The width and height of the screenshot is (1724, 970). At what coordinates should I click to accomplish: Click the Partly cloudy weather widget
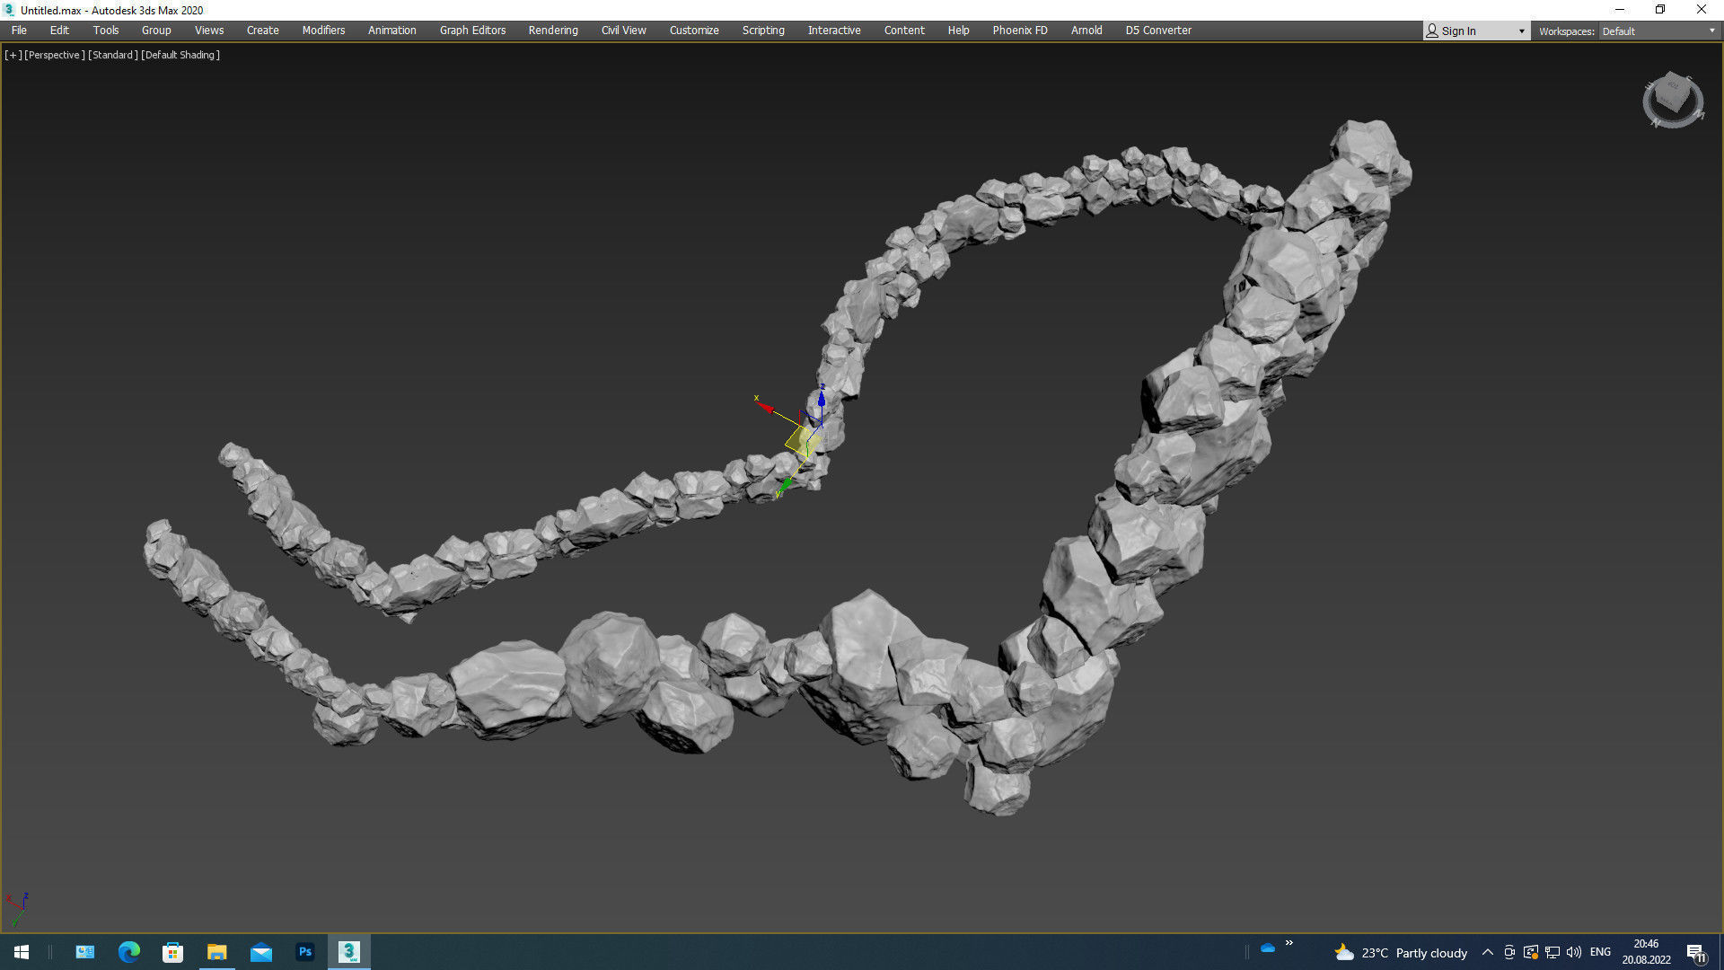pyautogui.click(x=1401, y=952)
